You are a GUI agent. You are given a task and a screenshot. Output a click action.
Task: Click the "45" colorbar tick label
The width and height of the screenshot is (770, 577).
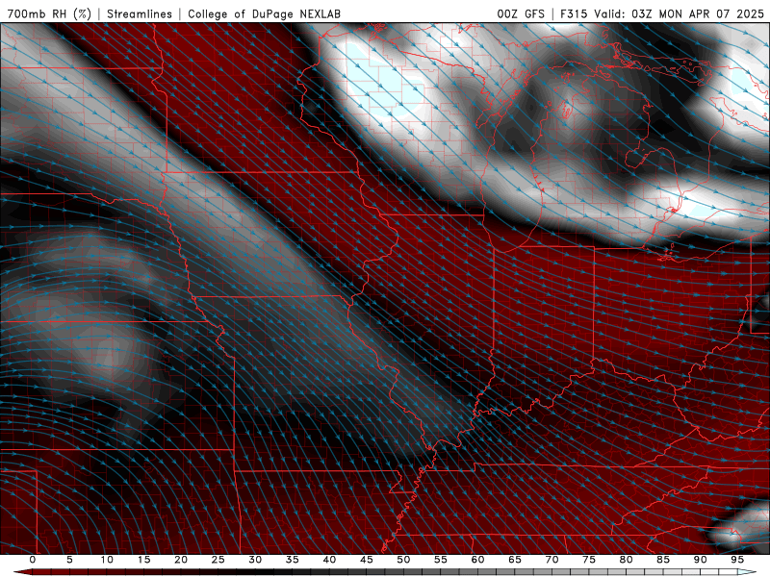tap(367, 560)
